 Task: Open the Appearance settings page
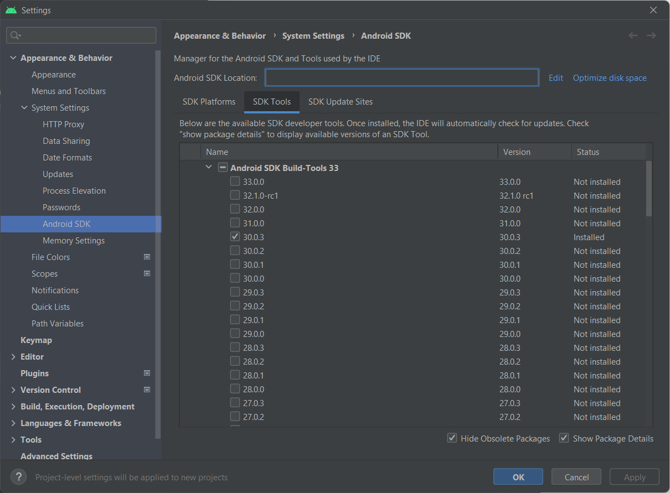coord(54,75)
